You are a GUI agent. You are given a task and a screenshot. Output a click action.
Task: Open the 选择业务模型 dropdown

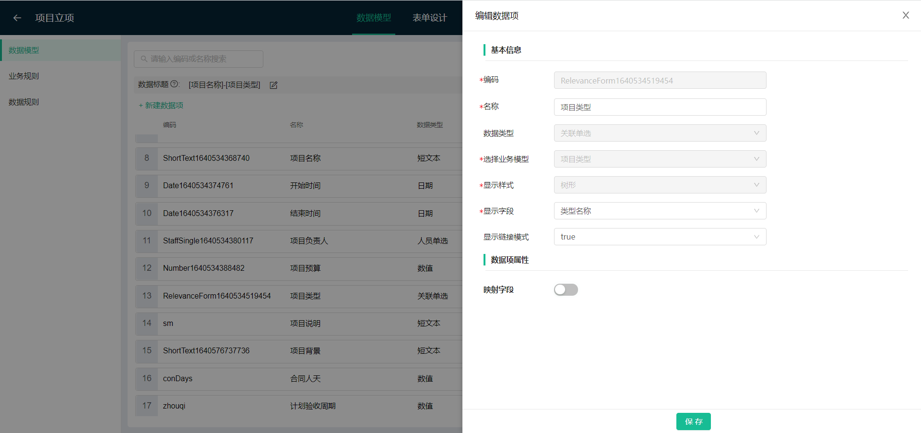pos(660,159)
